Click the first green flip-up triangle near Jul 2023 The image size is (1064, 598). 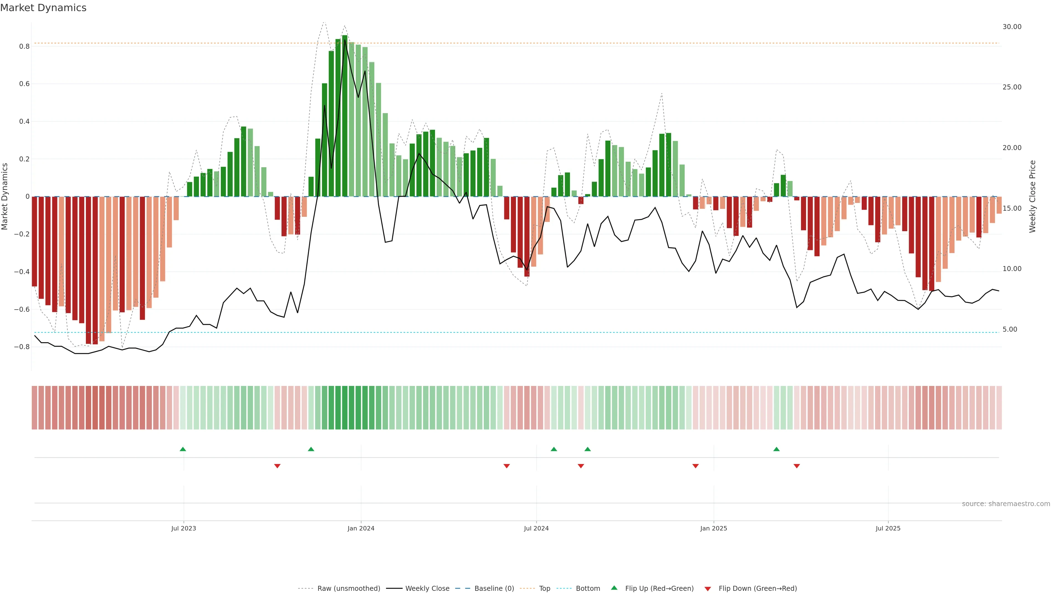tap(183, 449)
